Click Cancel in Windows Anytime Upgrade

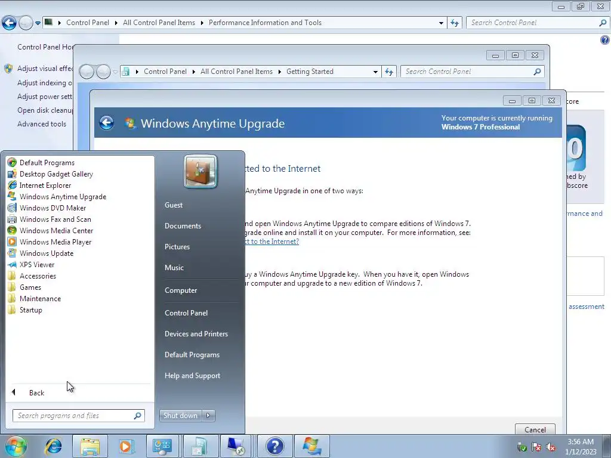[x=535, y=429]
